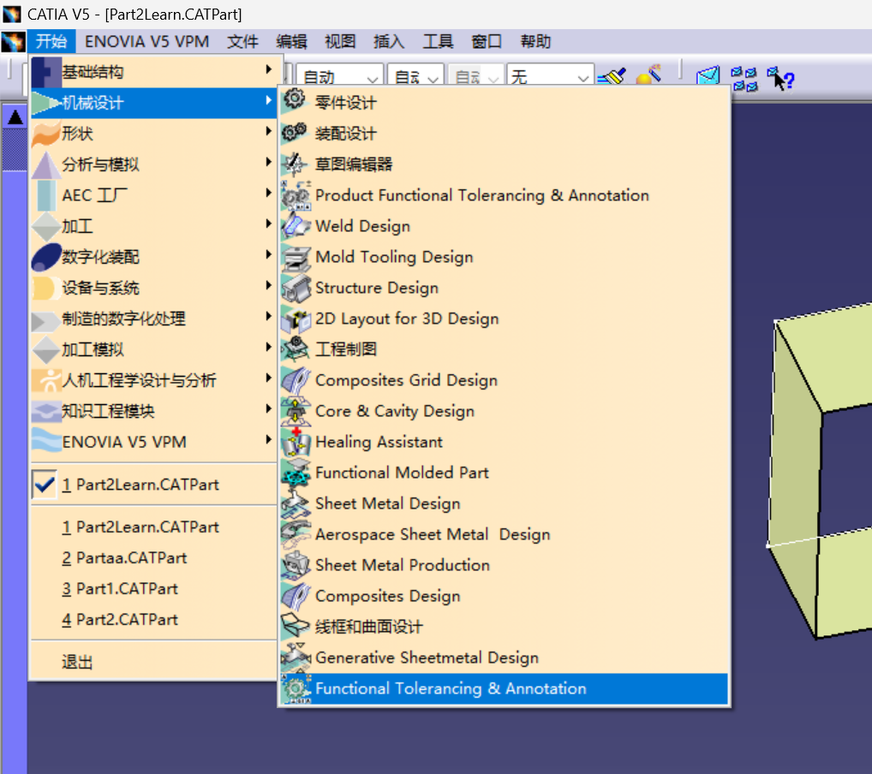Click the painter brush toolbar icon

[612, 76]
